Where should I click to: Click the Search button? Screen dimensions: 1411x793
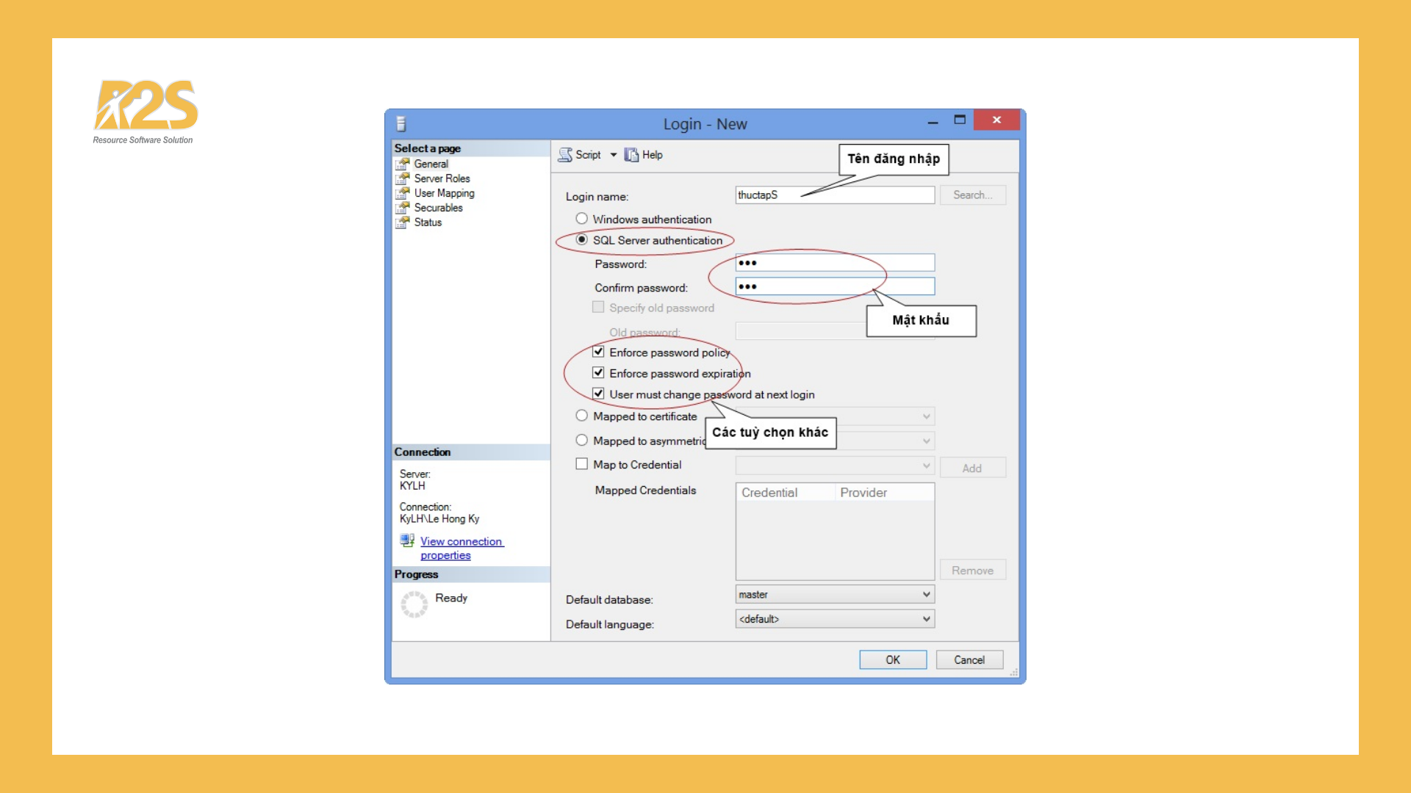click(x=972, y=195)
